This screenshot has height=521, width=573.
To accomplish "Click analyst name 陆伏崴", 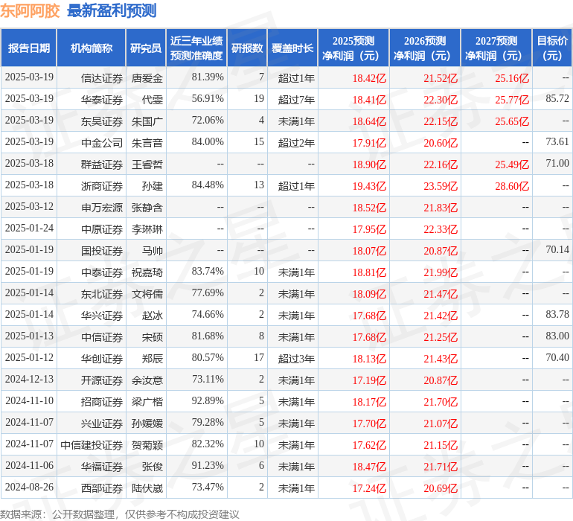I will (x=147, y=488).
